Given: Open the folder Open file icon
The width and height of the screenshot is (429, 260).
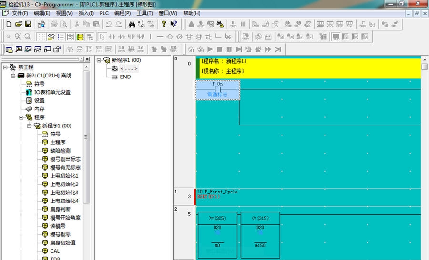Looking at the screenshot, I should click(x=18, y=24).
